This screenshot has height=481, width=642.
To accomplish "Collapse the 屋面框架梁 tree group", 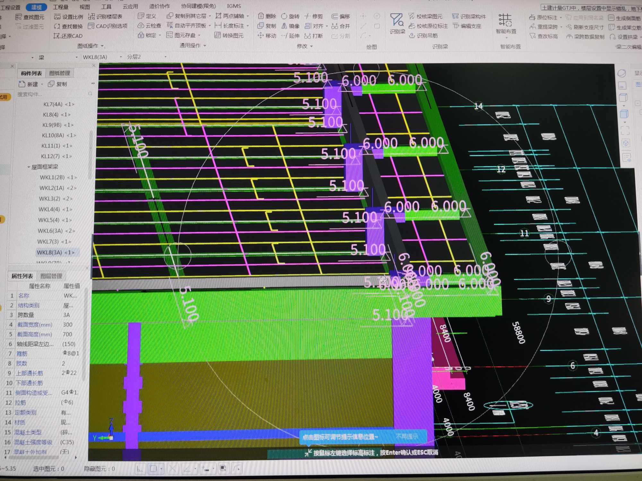I will 29,167.
